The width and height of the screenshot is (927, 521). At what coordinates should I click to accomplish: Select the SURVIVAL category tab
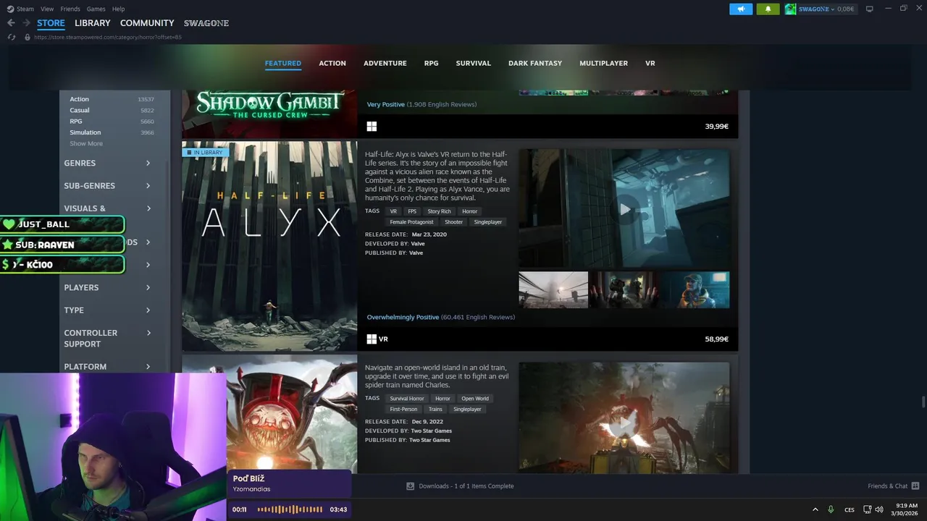(x=474, y=64)
